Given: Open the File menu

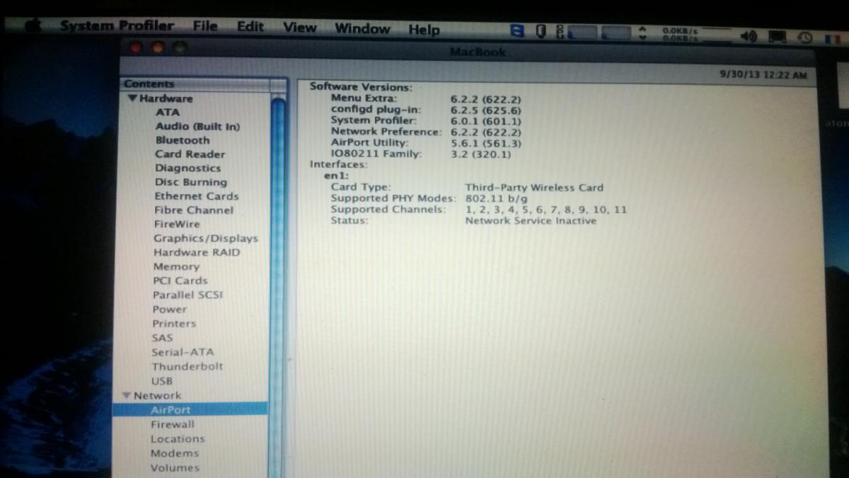Looking at the screenshot, I should 205,26.
